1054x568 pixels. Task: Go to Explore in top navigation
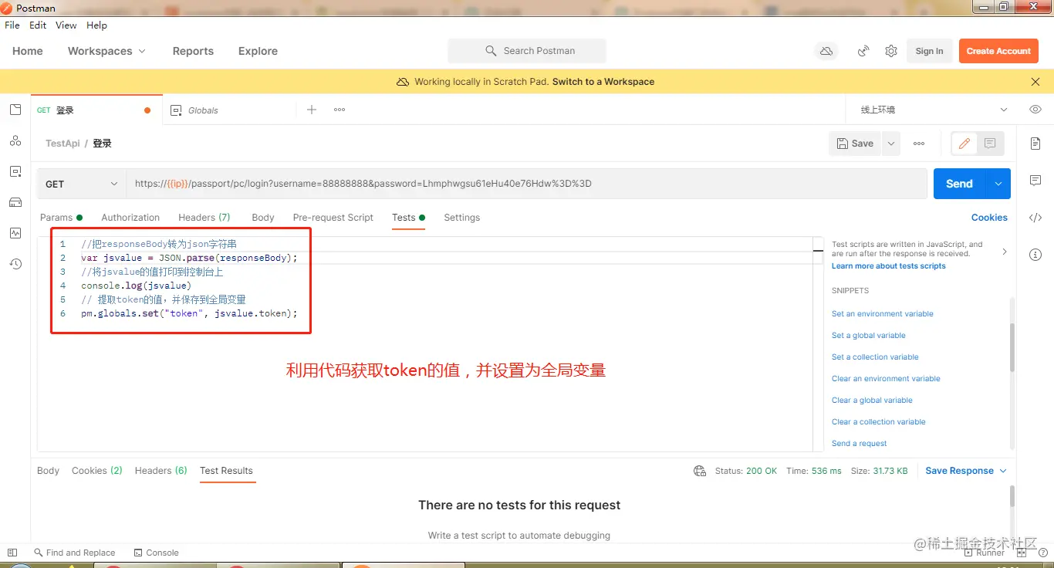click(x=258, y=51)
